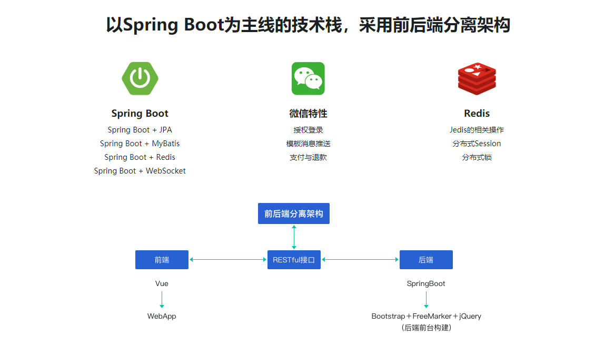Select the Spring Boot + WebSocket entry

(x=140, y=170)
